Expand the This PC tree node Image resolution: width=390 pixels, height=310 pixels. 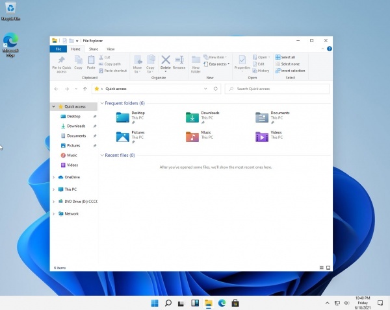(53, 189)
